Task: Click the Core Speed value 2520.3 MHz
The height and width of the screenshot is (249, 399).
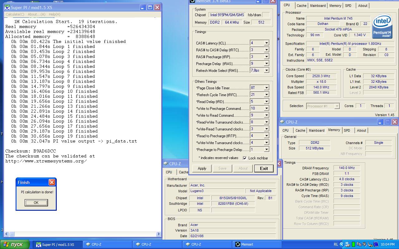Action: tap(321, 76)
